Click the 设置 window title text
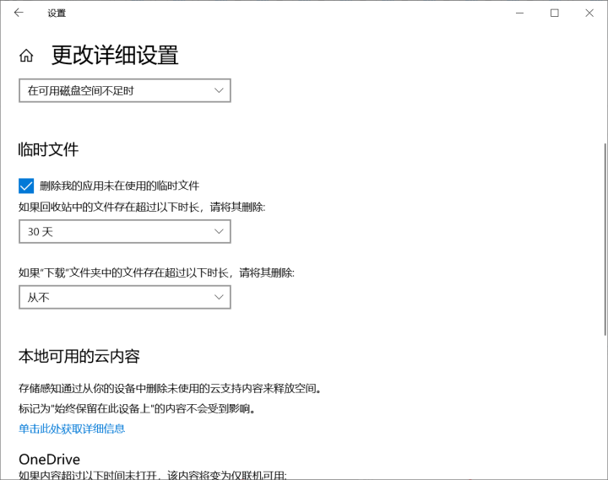608x480 pixels. (57, 13)
